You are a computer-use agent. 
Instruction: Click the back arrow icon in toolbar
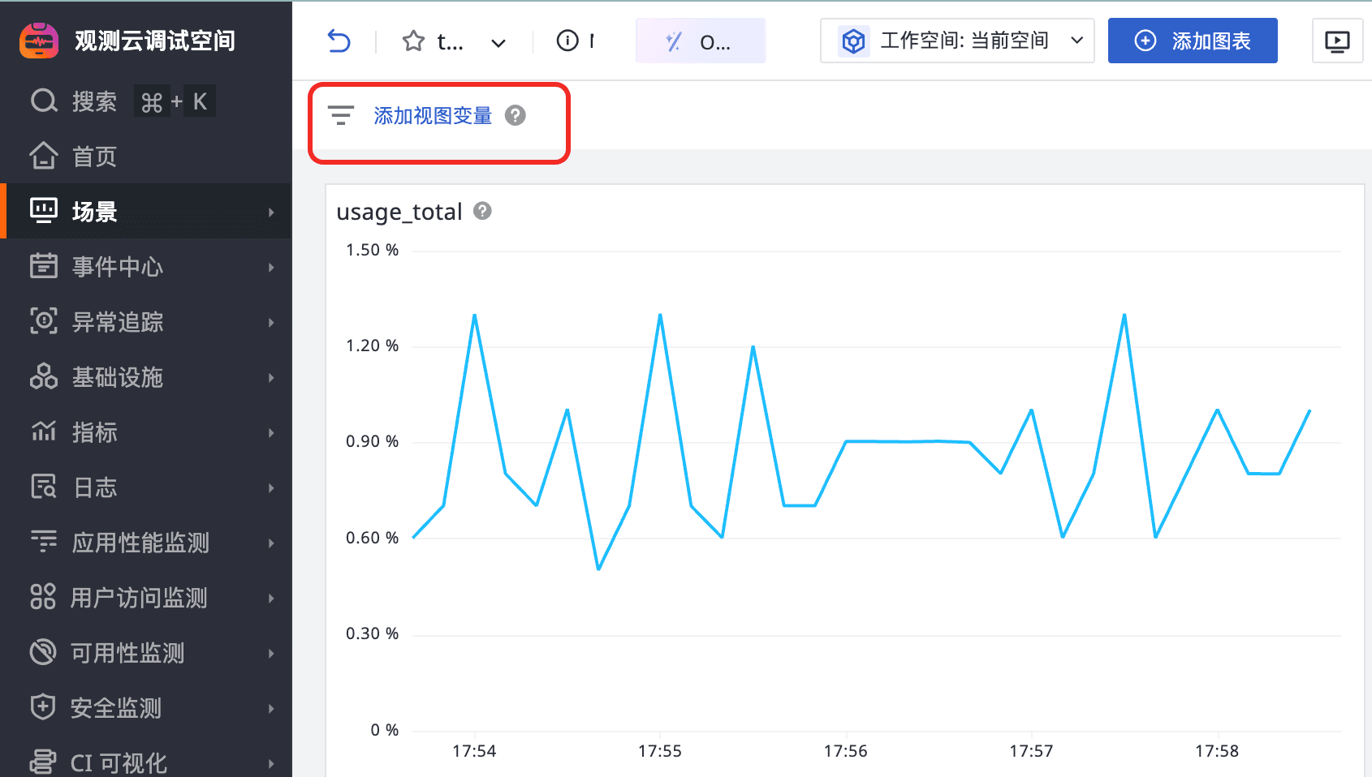(x=339, y=41)
